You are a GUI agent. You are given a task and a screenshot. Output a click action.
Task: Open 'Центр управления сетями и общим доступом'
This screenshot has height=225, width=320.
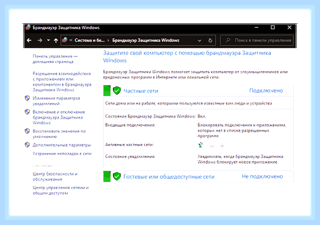pyautogui.click(x=60, y=190)
